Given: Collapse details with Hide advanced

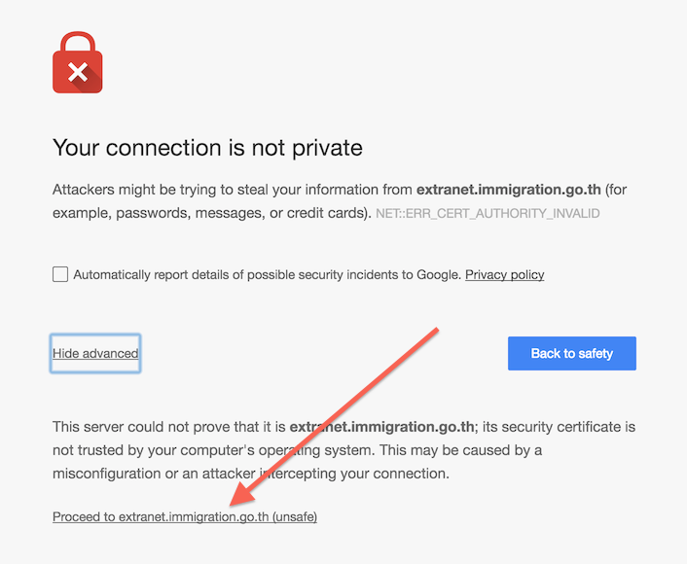Looking at the screenshot, I should click(x=95, y=353).
